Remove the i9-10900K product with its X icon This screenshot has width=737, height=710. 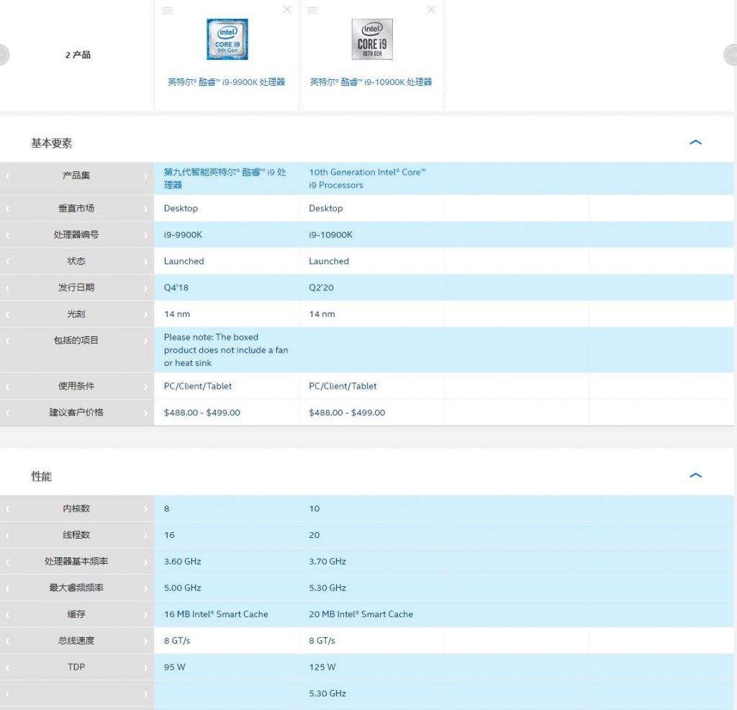click(431, 10)
